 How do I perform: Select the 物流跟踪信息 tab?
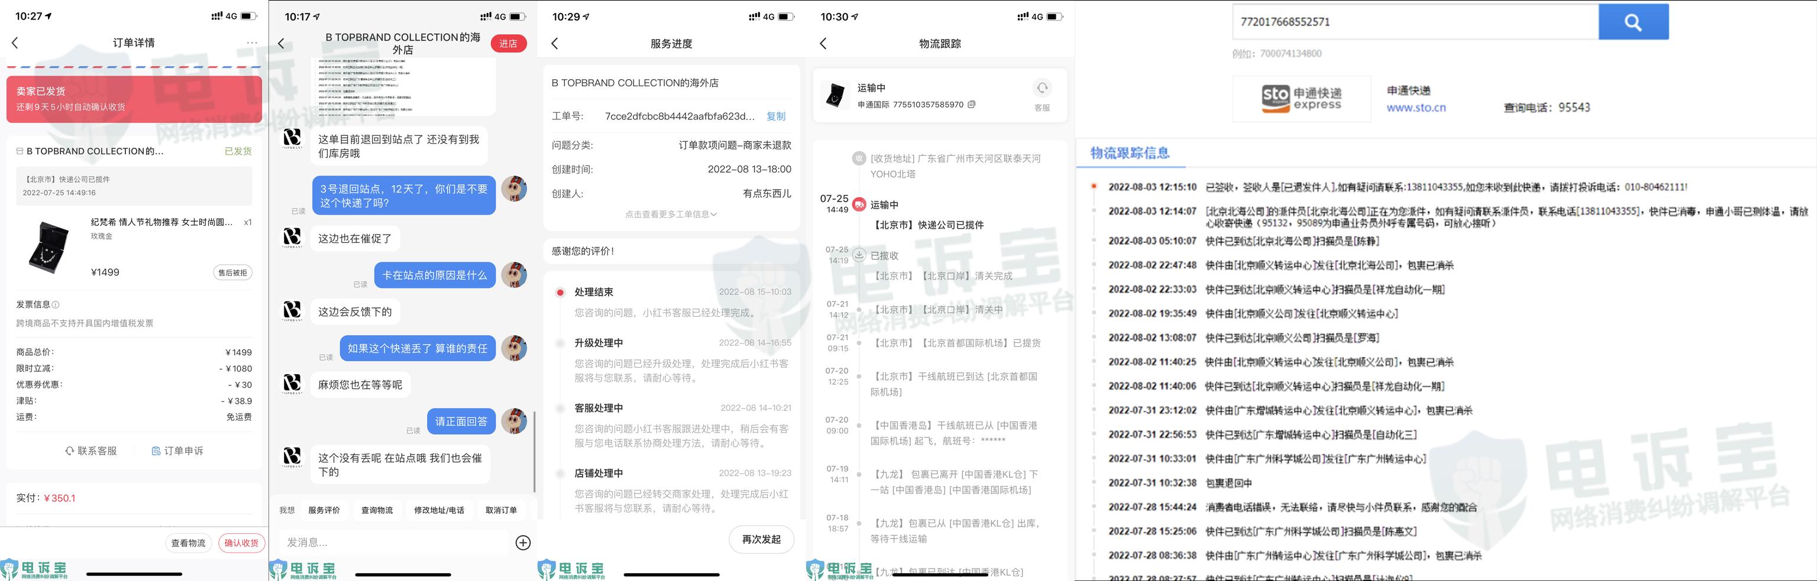pyautogui.click(x=1130, y=153)
